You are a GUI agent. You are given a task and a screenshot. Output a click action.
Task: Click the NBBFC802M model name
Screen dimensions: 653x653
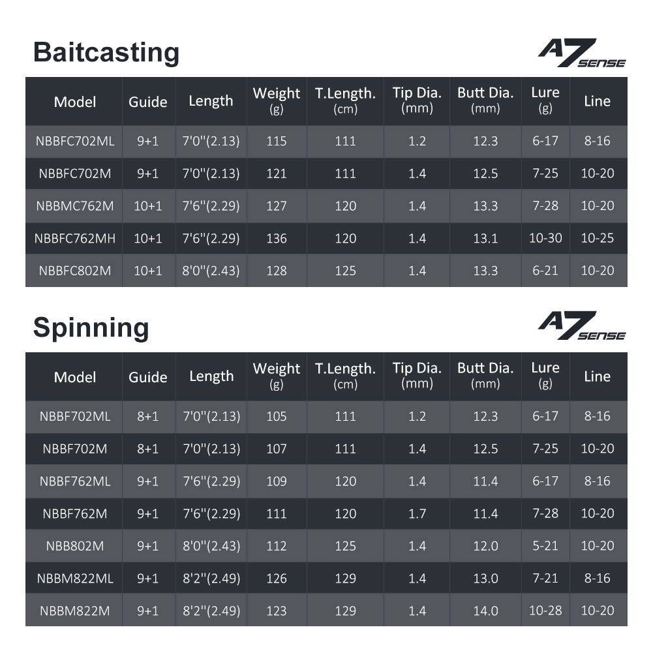[x=74, y=271]
